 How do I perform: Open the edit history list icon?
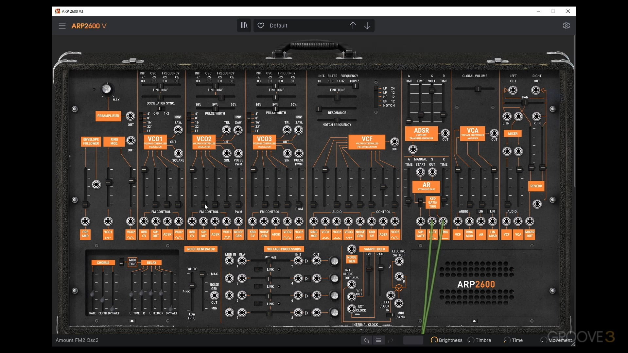[x=378, y=340]
